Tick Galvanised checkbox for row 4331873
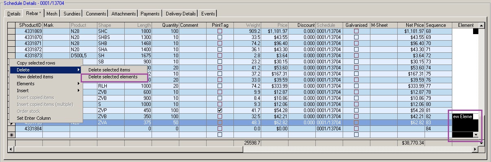The height and width of the screenshot is (162, 491). [x=357, y=55]
